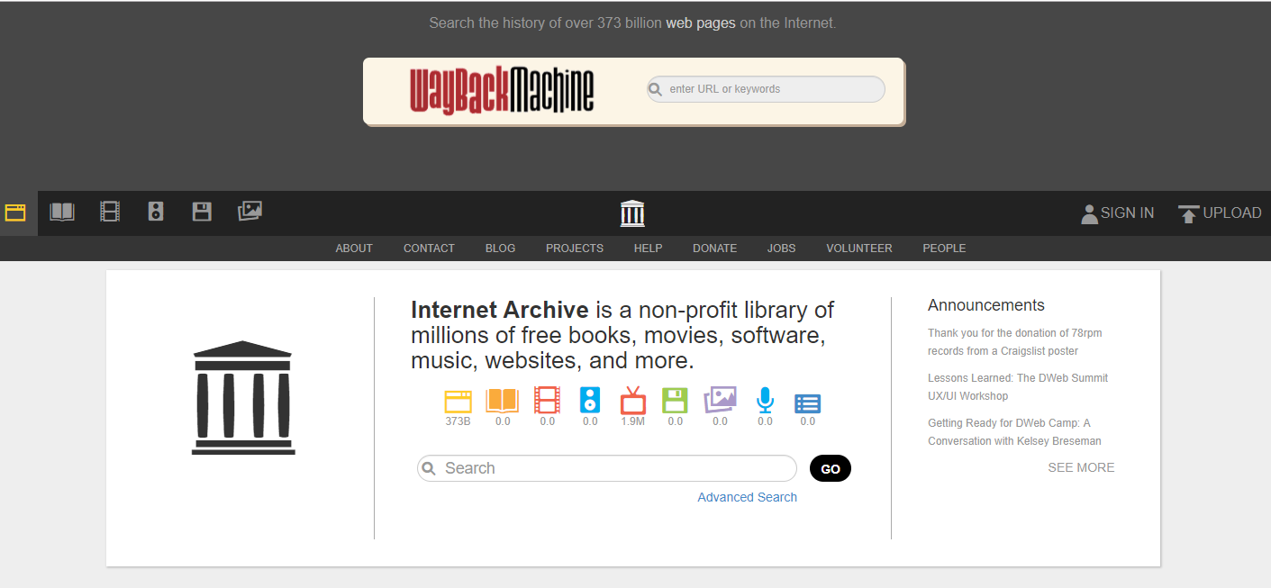
Task: Click the Upload arrow icon
Action: click(x=1189, y=214)
